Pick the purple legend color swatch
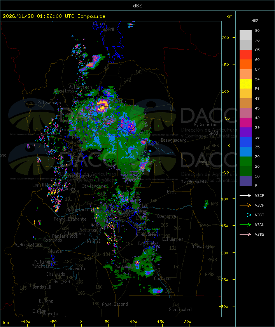 pyautogui.click(x=245, y=132)
